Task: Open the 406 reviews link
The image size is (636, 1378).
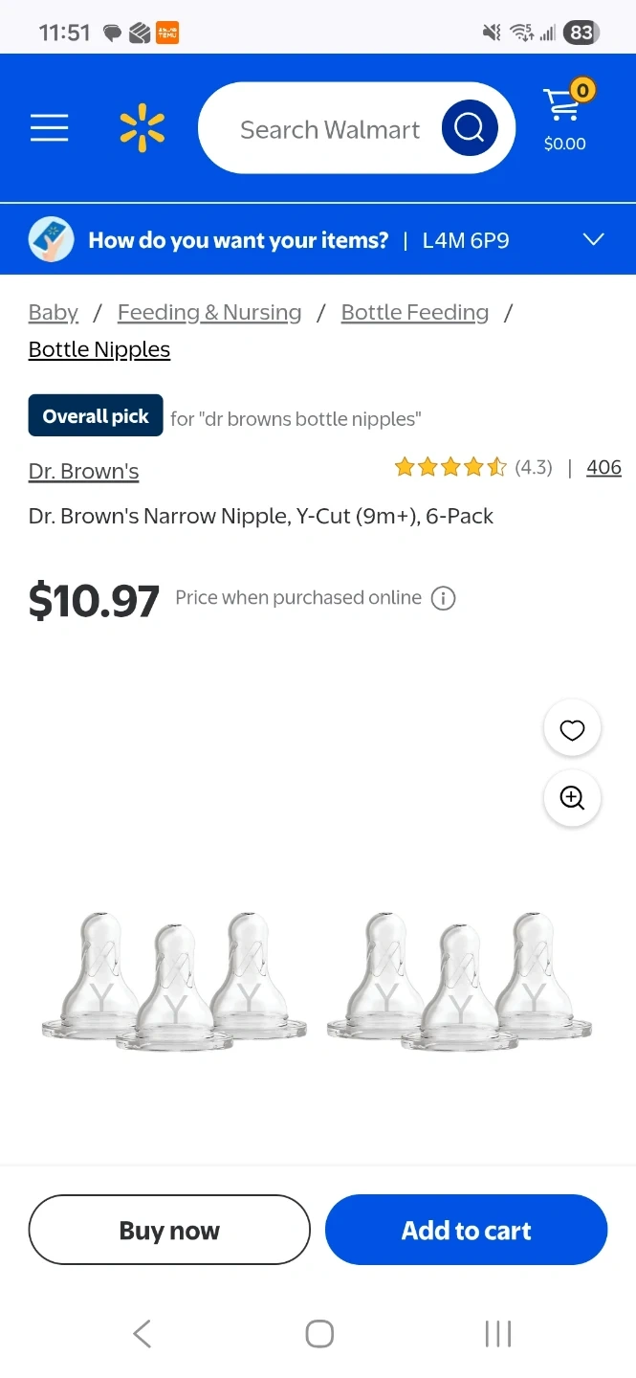Action: click(603, 467)
